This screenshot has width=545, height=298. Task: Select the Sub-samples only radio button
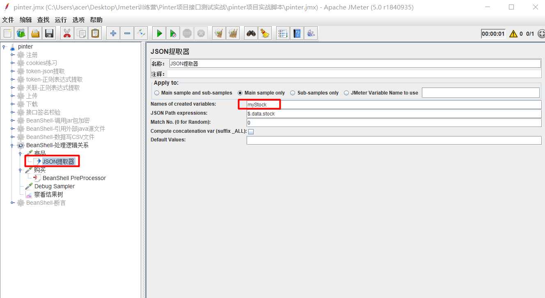pyautogui.click(x=293, y=93)
